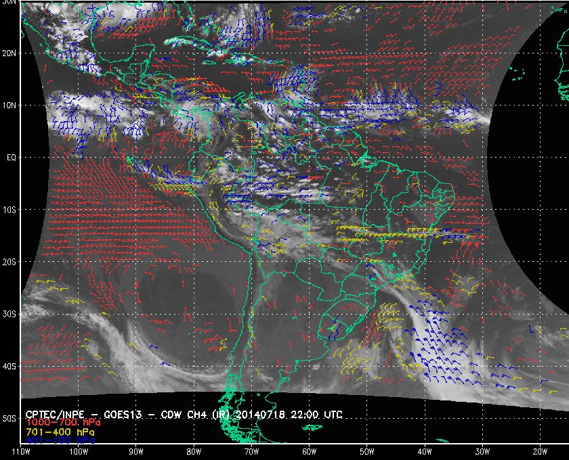Image resolution: width=569 pixels, height=460 pixels.
Task: Click the 10S latitude label
Action: [x=9, y=210]
